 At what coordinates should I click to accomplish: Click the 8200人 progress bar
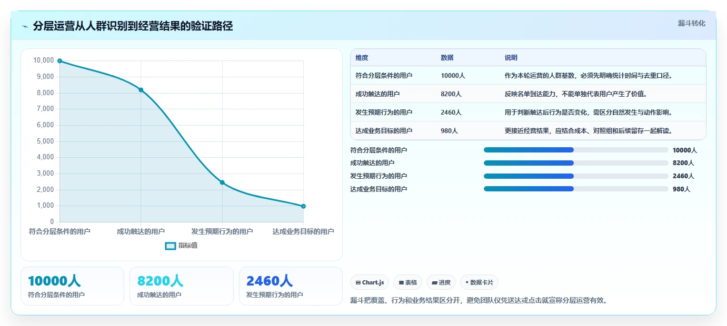(x=576, y=163)
